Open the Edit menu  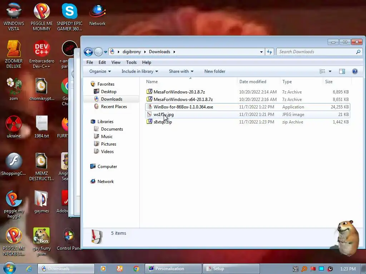click(102, 62)
